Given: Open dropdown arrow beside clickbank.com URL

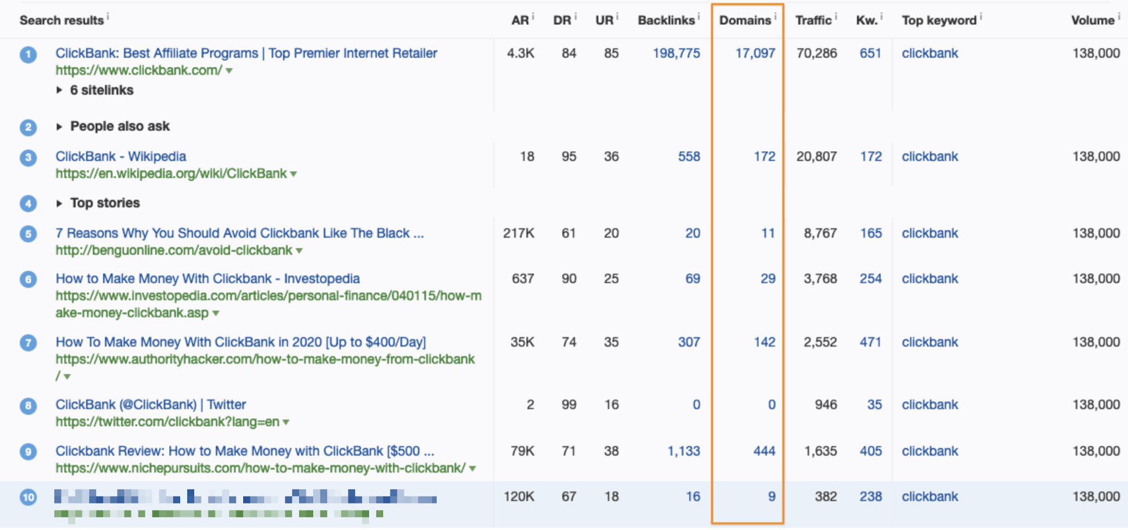Looking at the screenshot, I should click(229, 71).
